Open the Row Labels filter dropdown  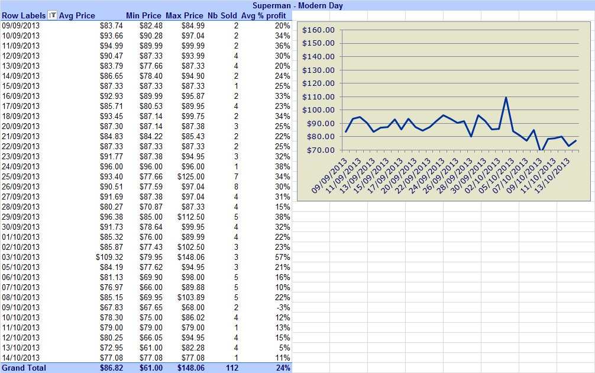53,15
